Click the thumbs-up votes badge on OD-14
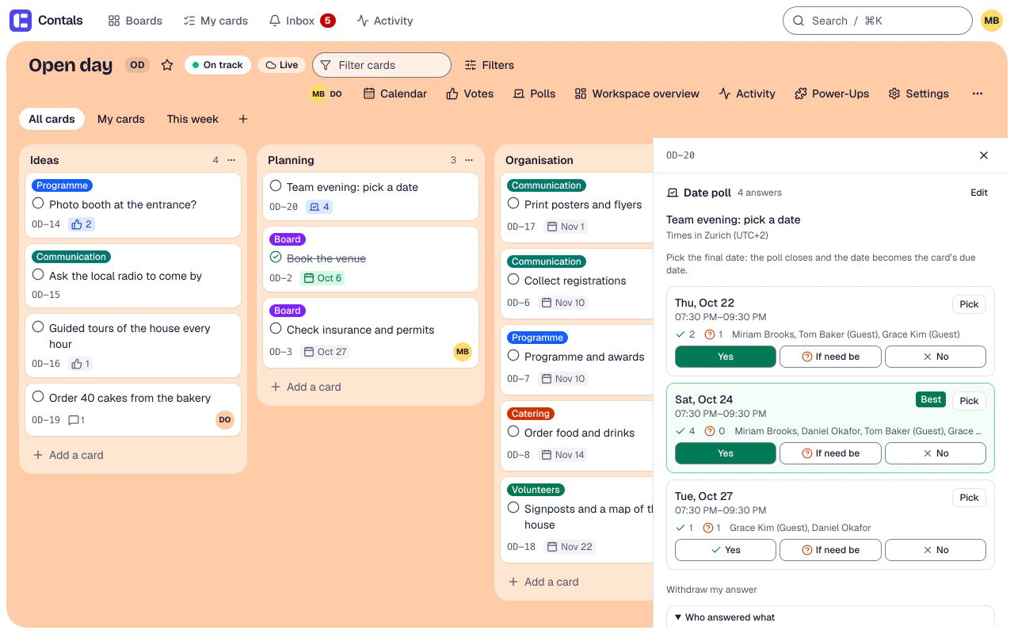 [x=82, y=224]
